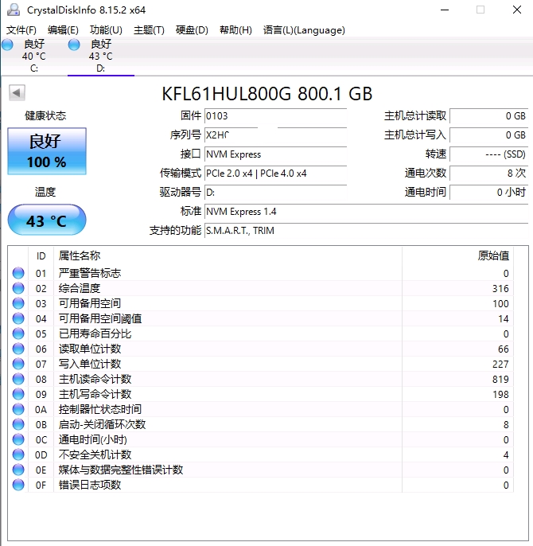
Task: Click the 主机总计读取 value 0 GB
Action: tap(488, 116)
